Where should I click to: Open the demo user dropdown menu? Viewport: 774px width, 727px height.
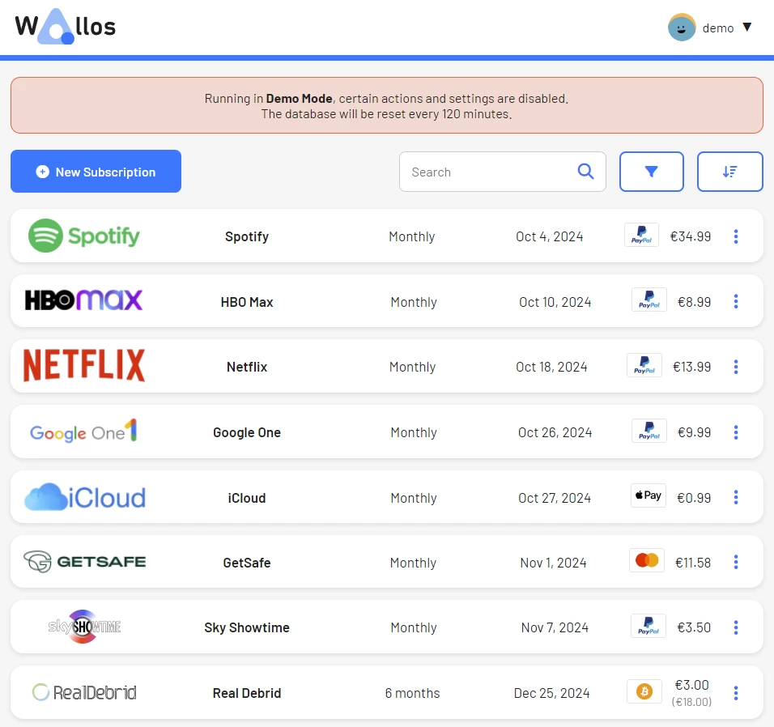point(746,28)
